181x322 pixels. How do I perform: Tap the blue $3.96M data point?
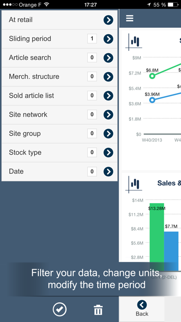[152, 100]
